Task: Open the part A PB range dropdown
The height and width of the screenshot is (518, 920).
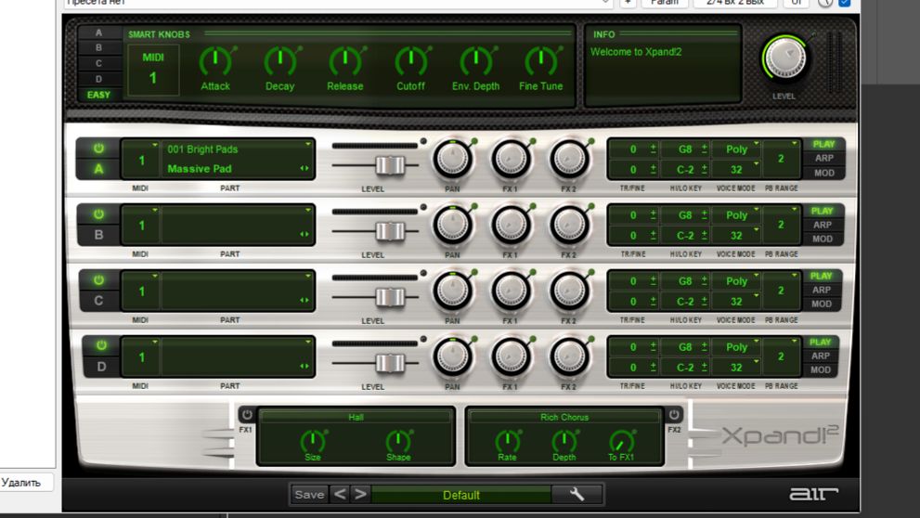Action: click(795, 144)
